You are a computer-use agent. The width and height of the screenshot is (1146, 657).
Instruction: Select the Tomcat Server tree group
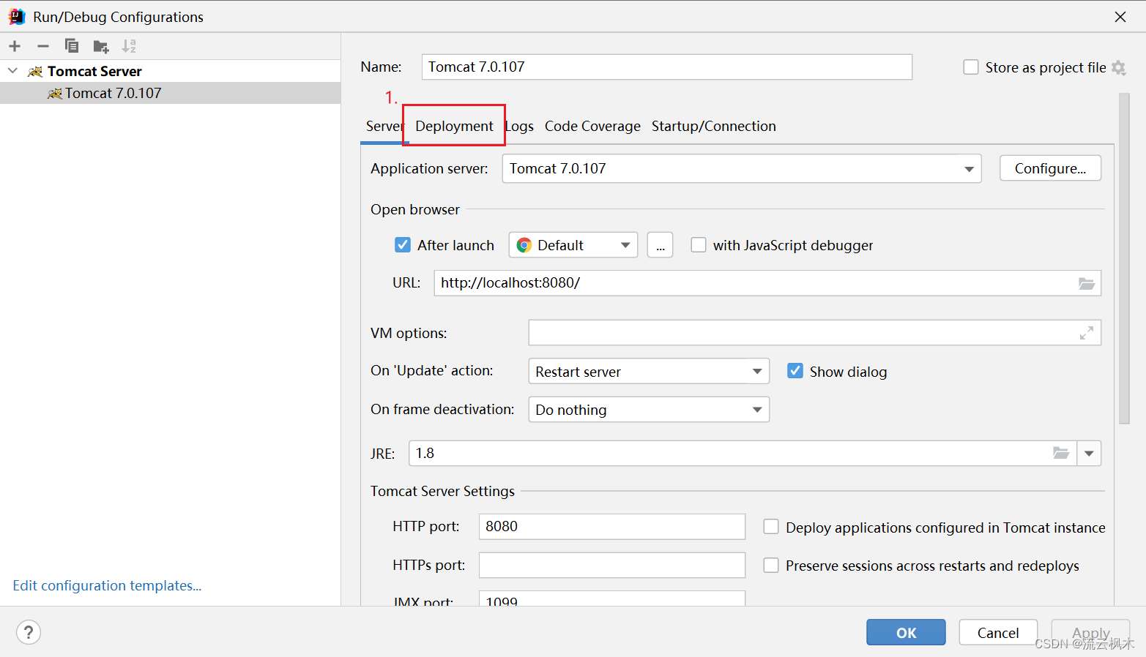[x=170, y=71]
